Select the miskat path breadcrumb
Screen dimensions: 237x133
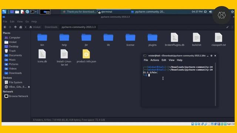point(35,27)
